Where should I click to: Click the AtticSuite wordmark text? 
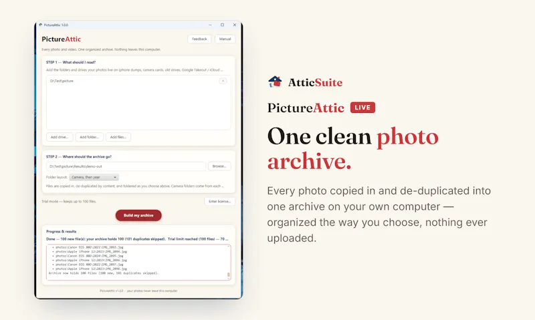tap(315, 82)
